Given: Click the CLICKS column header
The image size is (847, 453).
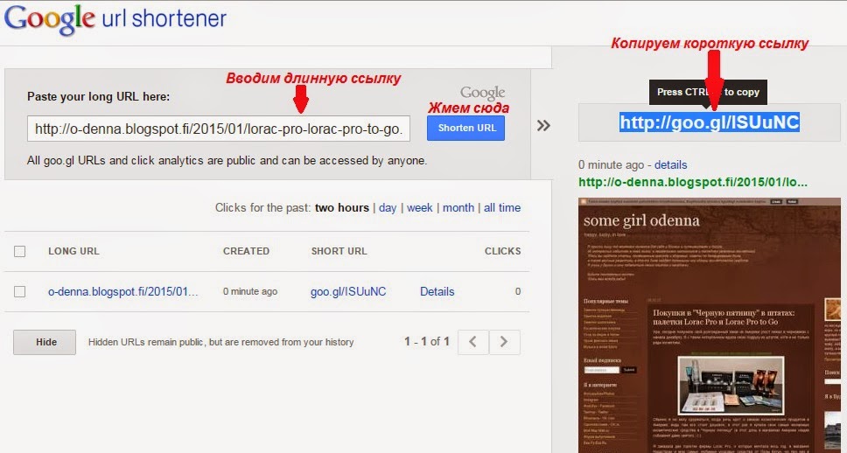Looking at the screenshot, I should 502,251.
